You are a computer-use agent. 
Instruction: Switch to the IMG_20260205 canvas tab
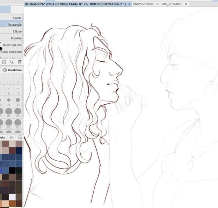(x=172, y=4)
